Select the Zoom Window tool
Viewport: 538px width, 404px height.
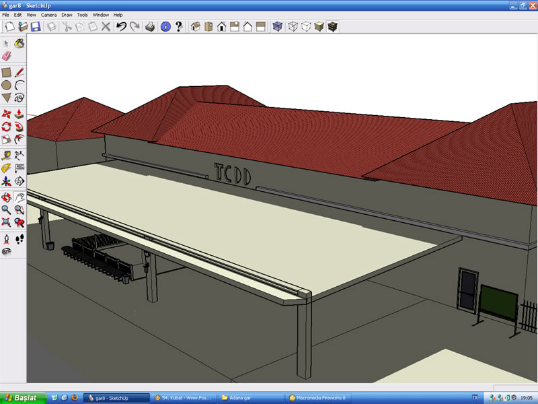[20, 209]
